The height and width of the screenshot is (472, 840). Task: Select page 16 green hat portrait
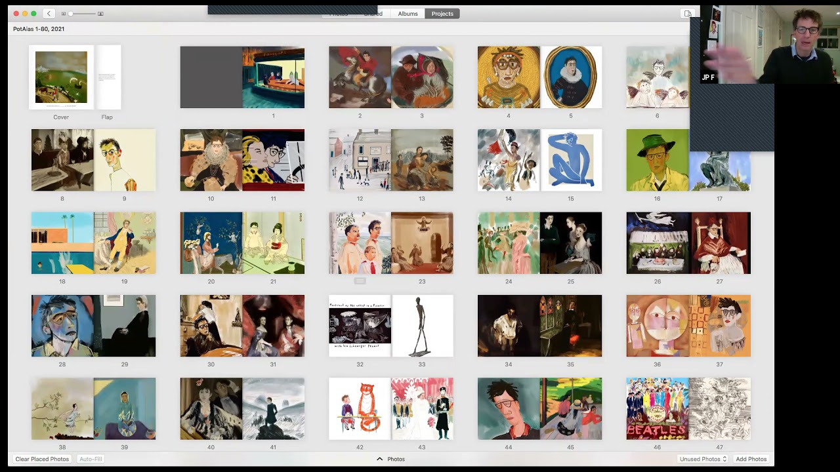point(658,160)
